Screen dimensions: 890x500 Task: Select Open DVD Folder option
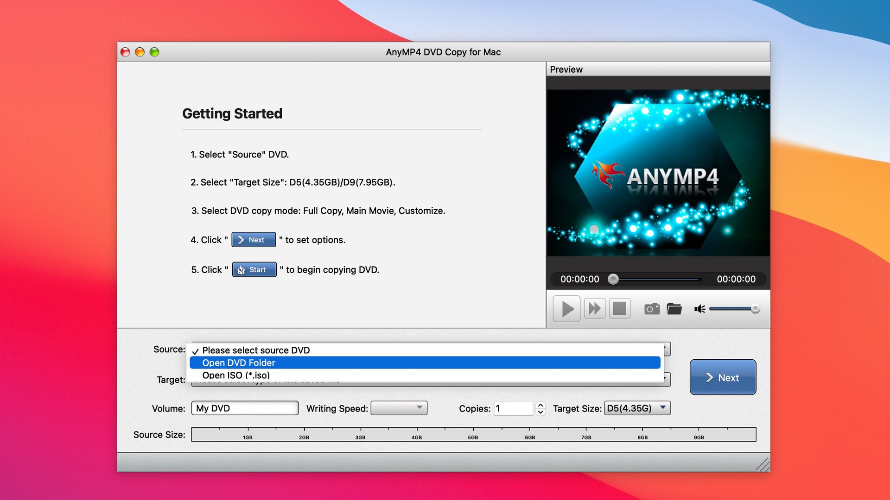[x=425, y=362]
